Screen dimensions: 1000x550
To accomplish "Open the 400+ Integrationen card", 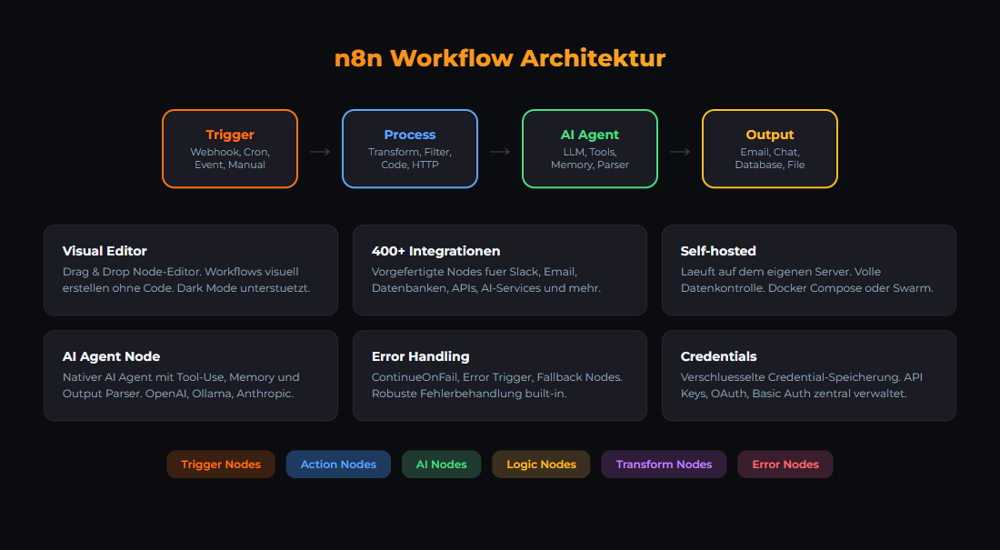I will [x=500, y=270].
